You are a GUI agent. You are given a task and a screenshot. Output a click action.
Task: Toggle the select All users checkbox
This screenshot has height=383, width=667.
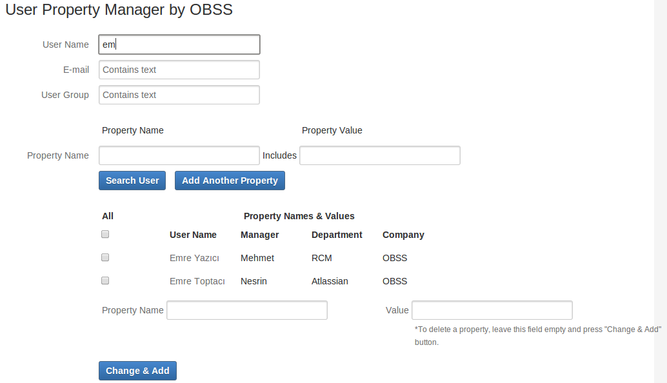(105, 234)
